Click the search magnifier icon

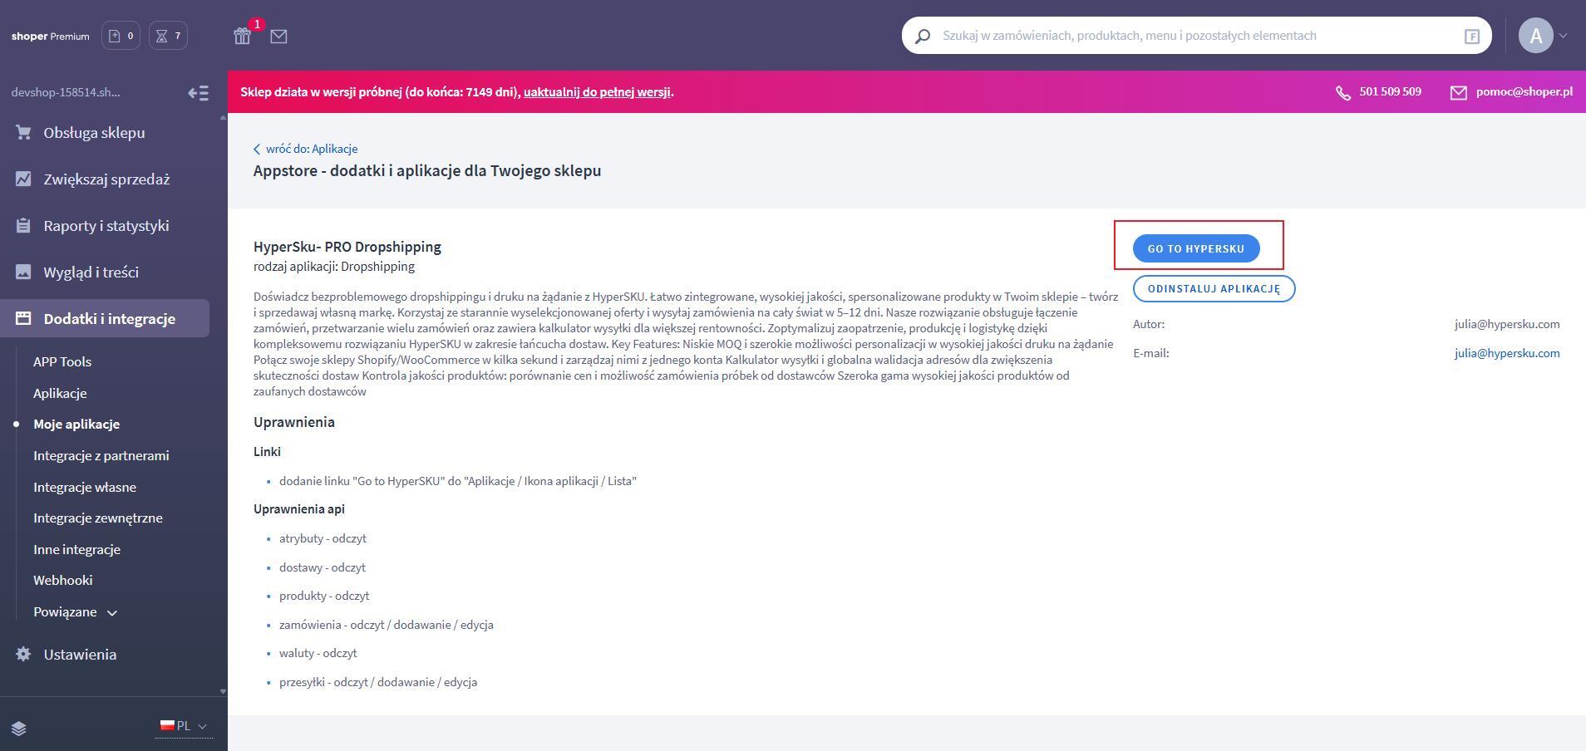(923, 37)
